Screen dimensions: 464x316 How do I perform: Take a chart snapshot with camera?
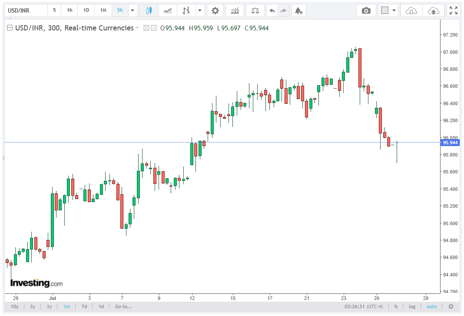(x=366, y=11)
